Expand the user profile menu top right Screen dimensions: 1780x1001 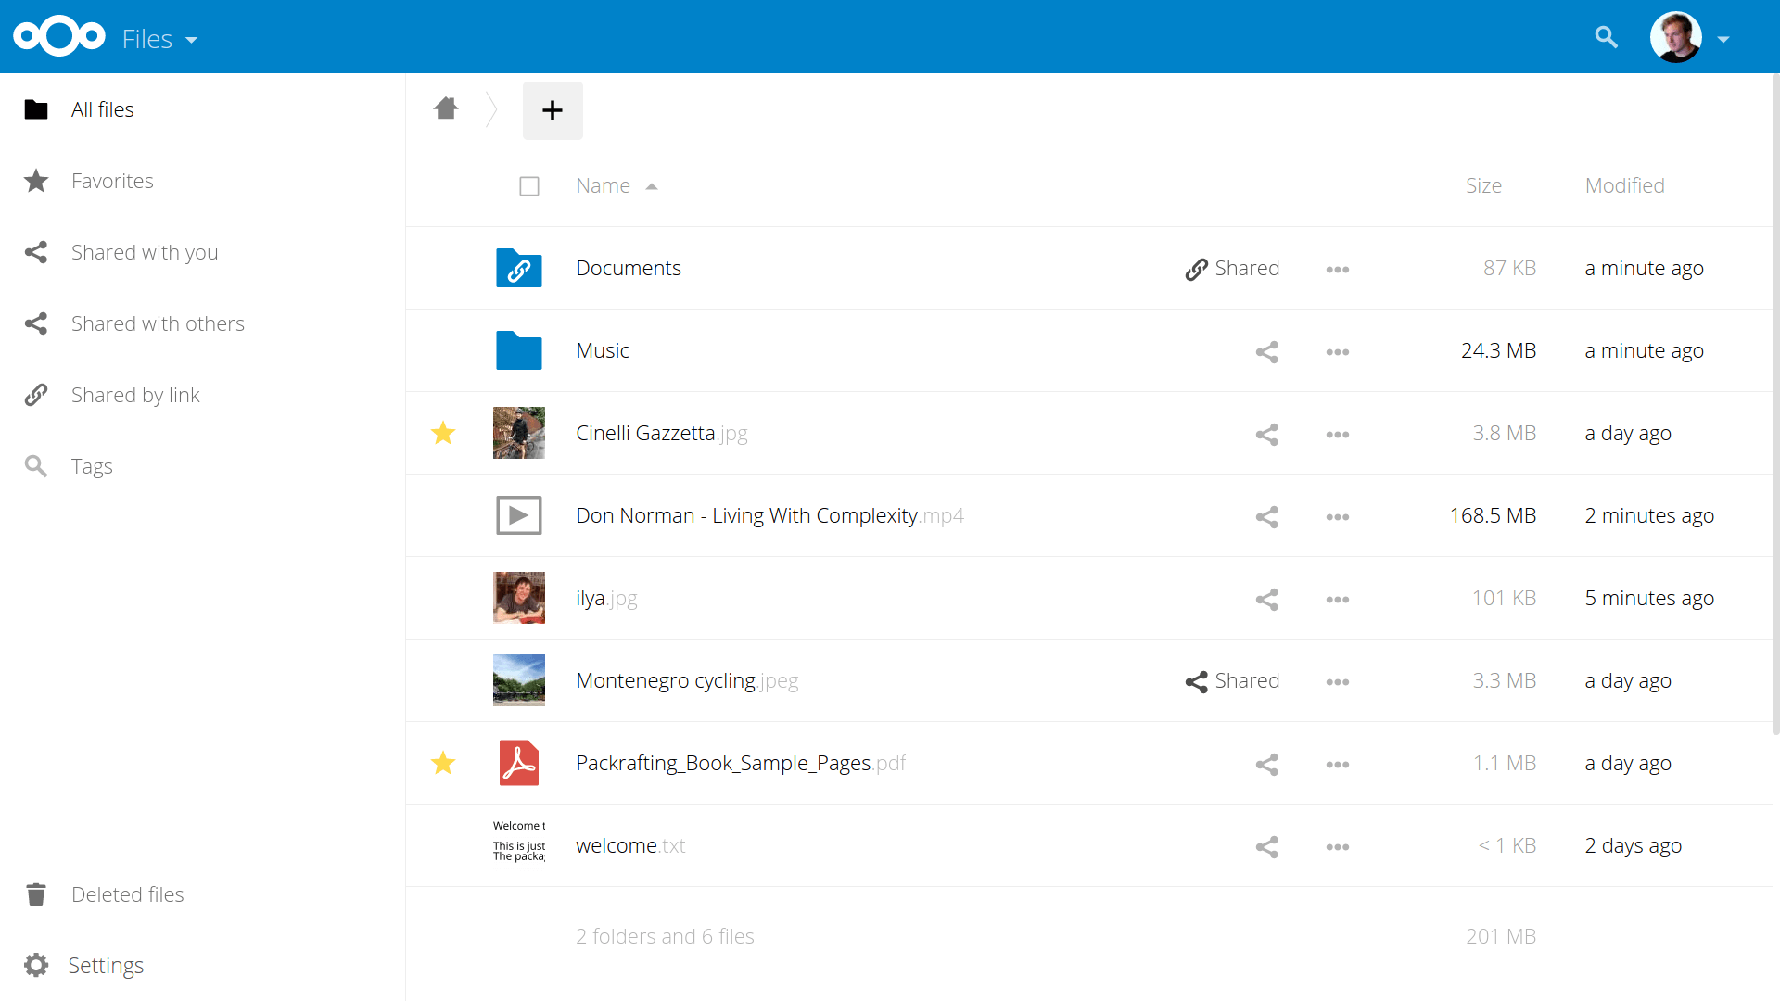pos(1720,37)
